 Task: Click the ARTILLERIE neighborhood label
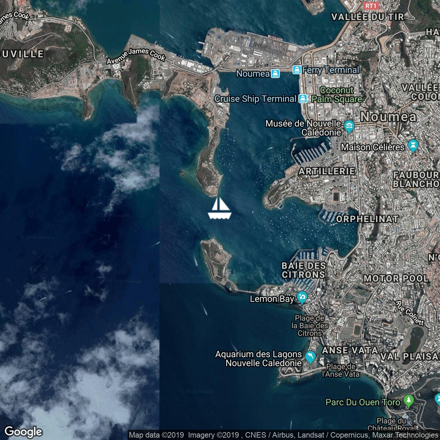click(x=327, y=171)
